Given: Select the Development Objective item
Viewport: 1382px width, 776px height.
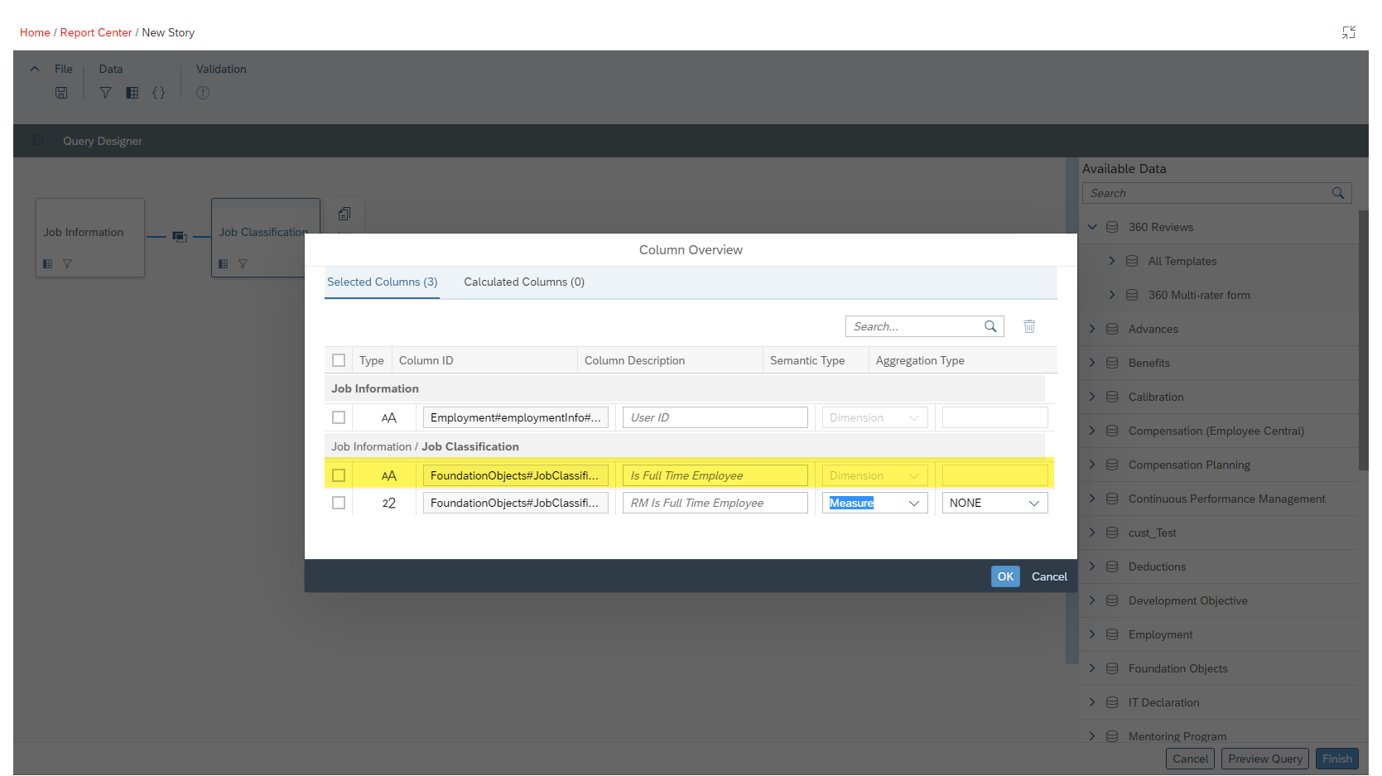Looking at the screenshot, I should tap(1187, 600).
